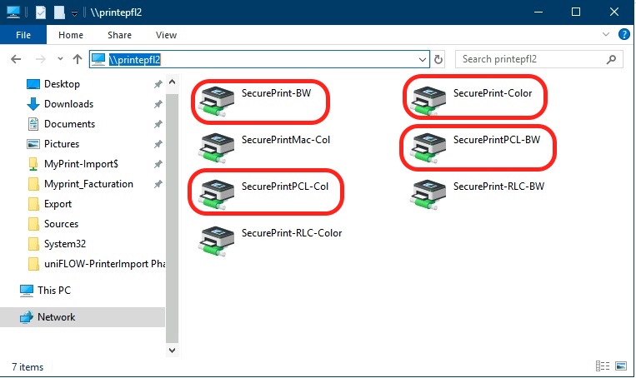This screenshot has width=636, height=378.
Task: Open the View ribbon tab
Action: [167, 35]
